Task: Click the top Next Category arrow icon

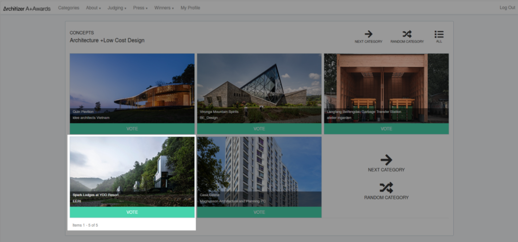Action: pos(368,34)
